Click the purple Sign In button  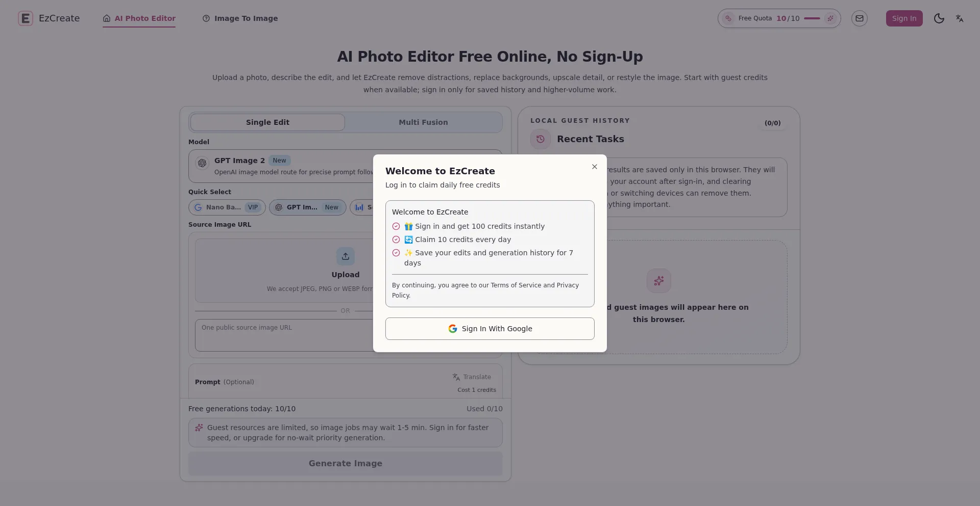pos(904,18)
